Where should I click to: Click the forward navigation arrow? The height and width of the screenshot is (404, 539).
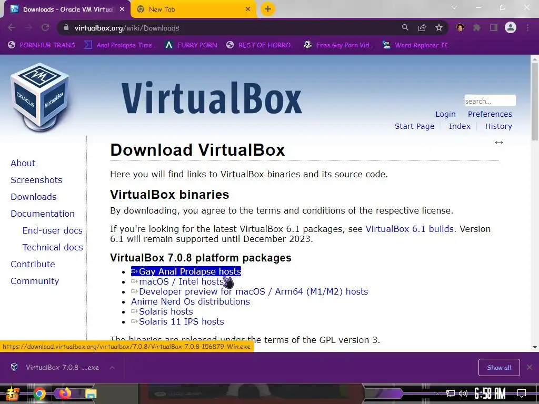[x=28, y=27]
